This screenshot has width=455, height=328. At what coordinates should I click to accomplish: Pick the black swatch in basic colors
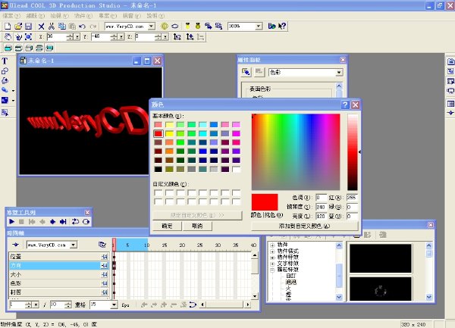[x=158, y=169]
